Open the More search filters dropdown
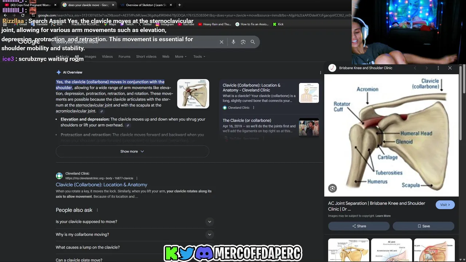Viewport: 466px width, 262px height. click(x=181, y=56)
